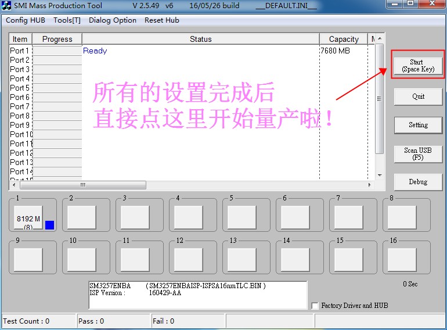Click the Port 1 row in list

pos(174,51)
